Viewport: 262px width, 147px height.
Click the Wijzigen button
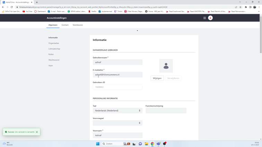pos(157,78)
